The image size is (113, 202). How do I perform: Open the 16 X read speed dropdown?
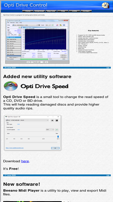[50, 130]
